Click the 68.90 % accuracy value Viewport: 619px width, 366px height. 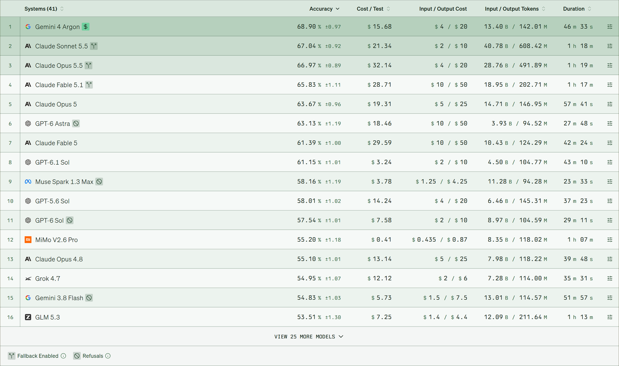point(309,27)
